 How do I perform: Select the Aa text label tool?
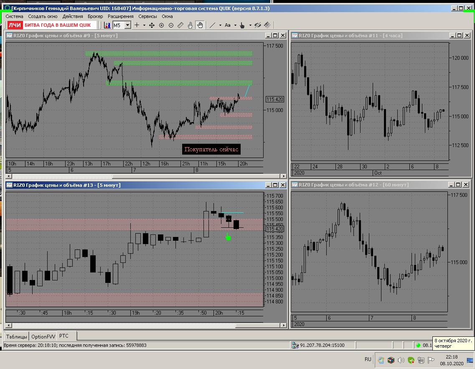228,25
